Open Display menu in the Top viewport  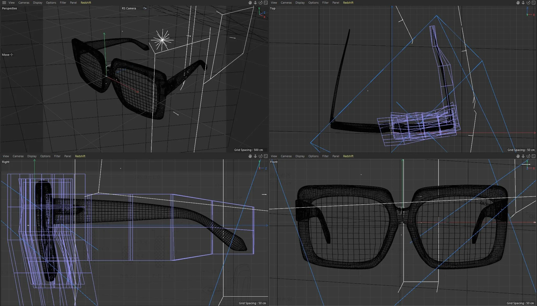pyautogui.click(x=300, y=3)
